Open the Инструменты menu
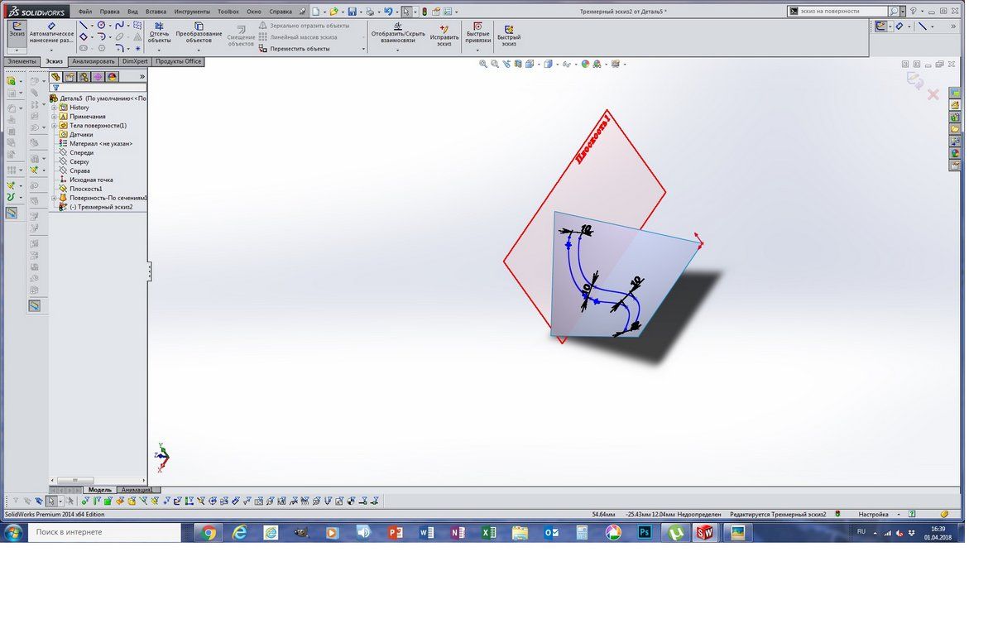Image resolution: width=993 pixels, height=619 pixels. pyautogui.click(x=193, y=12)
